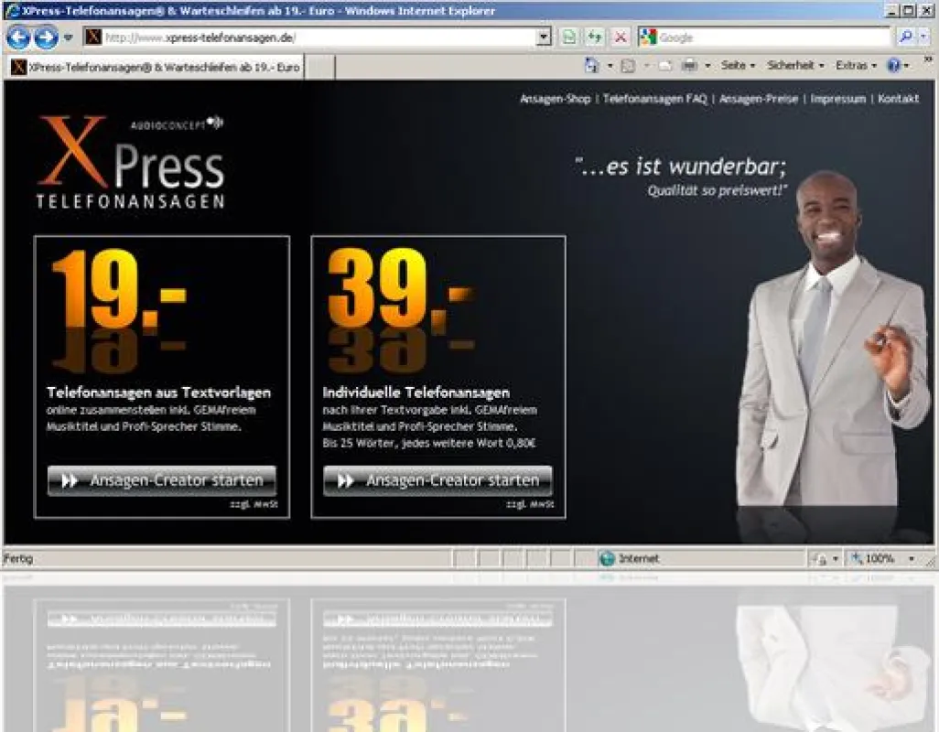Click the RSS feeds icon in the command bar
The width and height of the screenshot is (939, 732).
coord(628,65)
